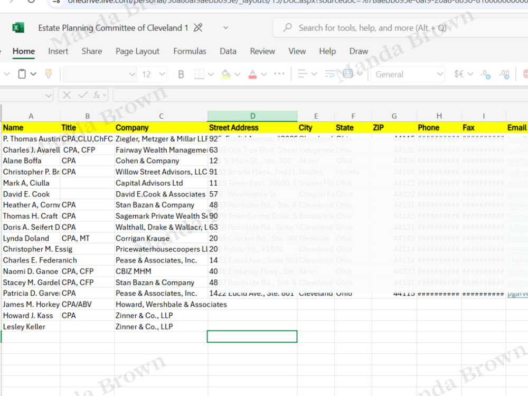Toggle Wrap Text
Image resolution: width=528 pixels, height=396 pixels.
329,74
